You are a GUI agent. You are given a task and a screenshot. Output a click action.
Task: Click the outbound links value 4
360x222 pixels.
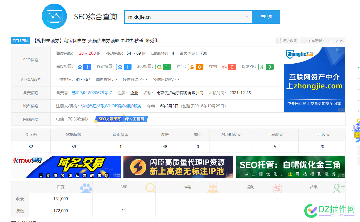(173, 53)
